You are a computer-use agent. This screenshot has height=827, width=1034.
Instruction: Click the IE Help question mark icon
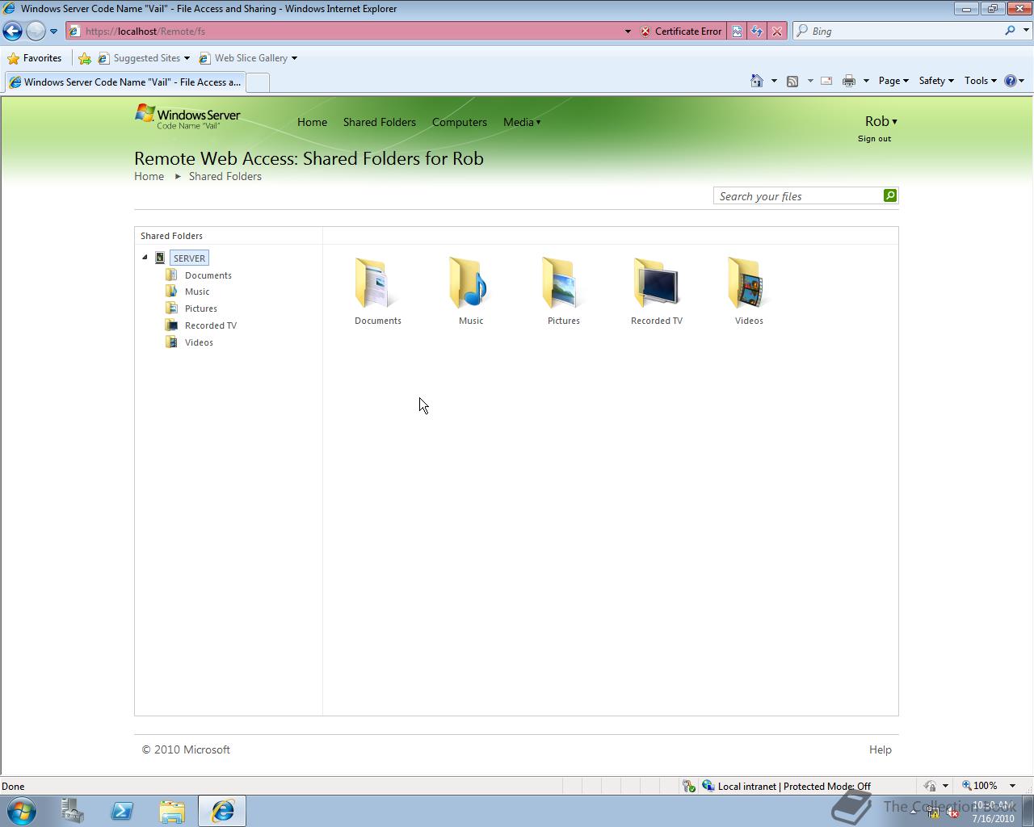pos(1010,81)
